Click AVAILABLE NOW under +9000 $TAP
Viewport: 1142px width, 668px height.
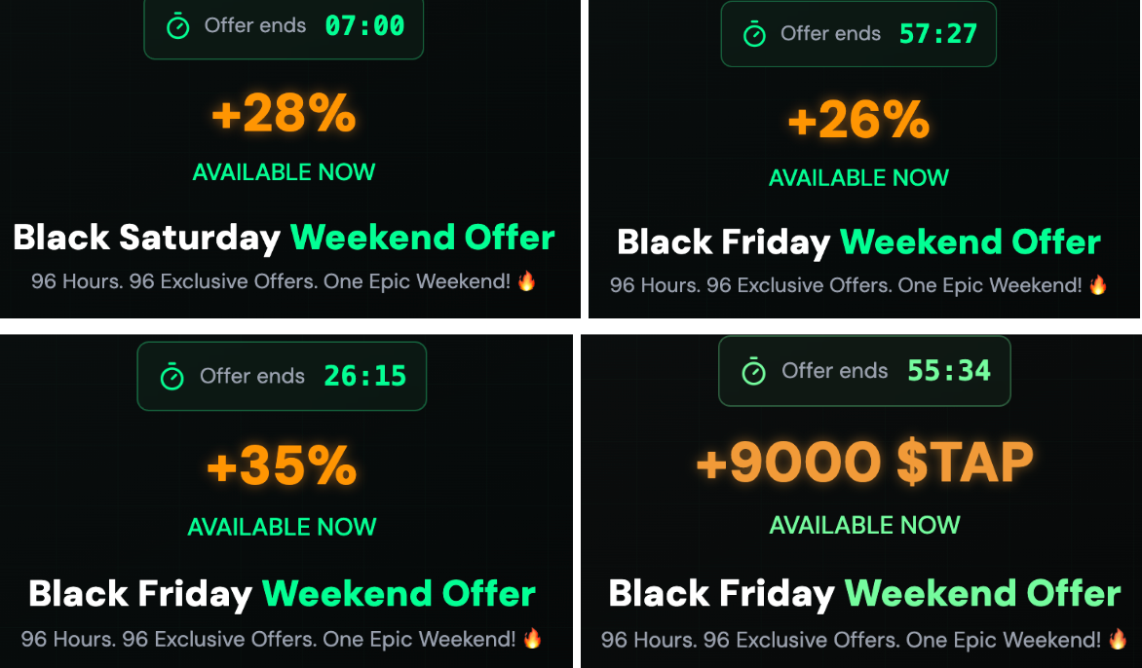[864, 525]
